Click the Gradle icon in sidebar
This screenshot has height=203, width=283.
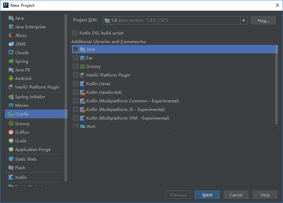[x=11, y=114]
